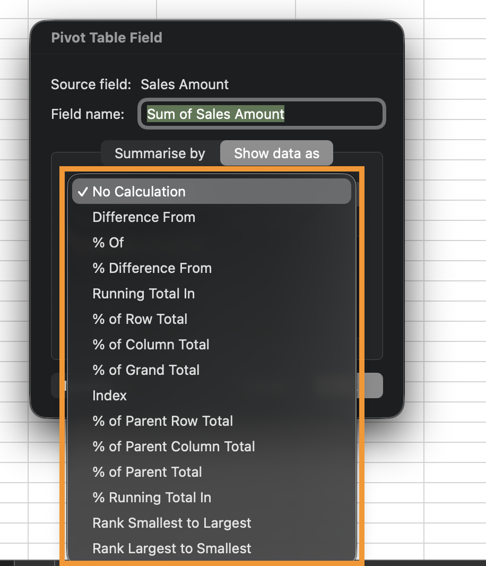486x566 pixels.
Task: Select the % Of option
Action: (108, 243)
